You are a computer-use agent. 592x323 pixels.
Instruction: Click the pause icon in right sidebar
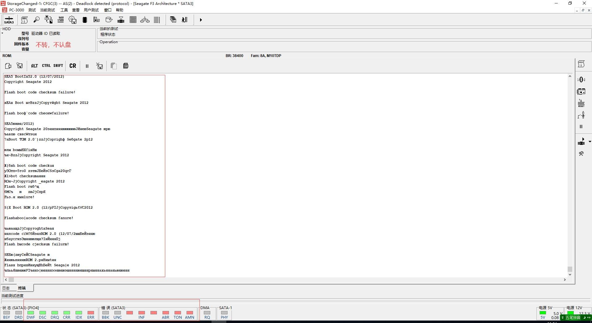click(x=581, y=127)
